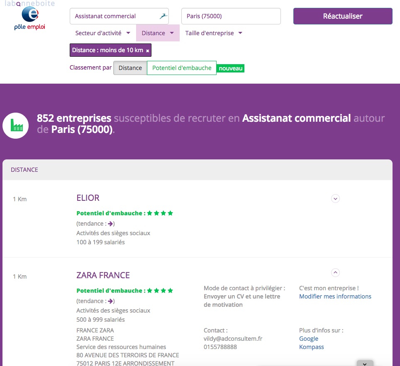Click the labonneboite site title
Image resolution: width=400 pixels, height=366 pixels.
tap(30, 3)
